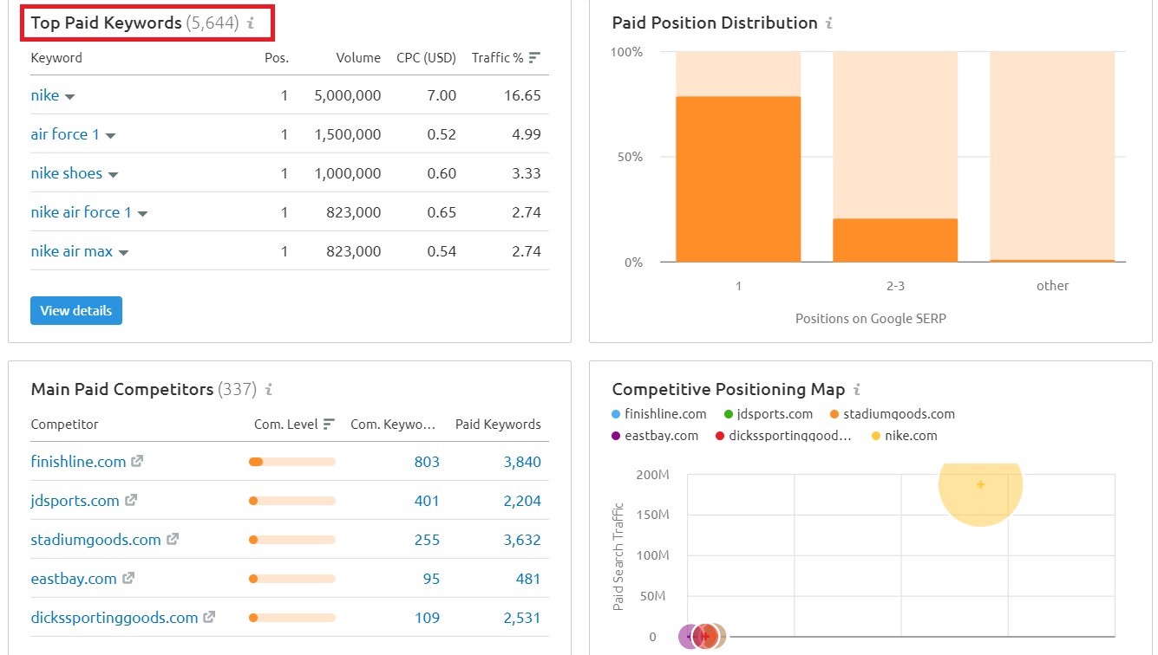Open finishline.com external link icon
The width and height of the screenshot is (1158, 655).
coord(137,462)
